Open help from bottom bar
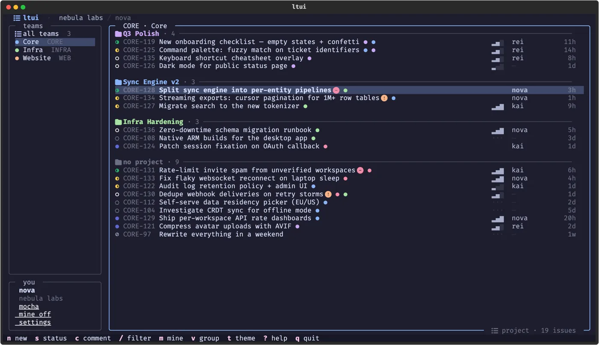 pos(275,338)
